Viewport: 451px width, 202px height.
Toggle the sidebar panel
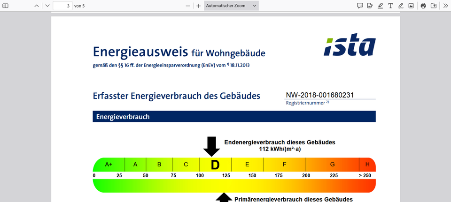tap(6, 6)
